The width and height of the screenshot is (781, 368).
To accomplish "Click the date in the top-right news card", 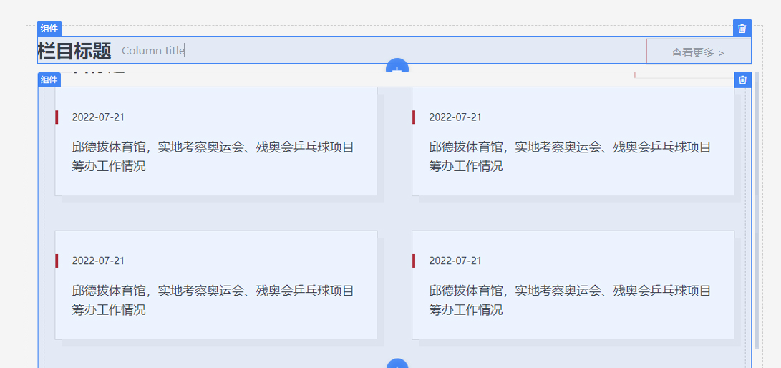I will [x=455, y=117].
